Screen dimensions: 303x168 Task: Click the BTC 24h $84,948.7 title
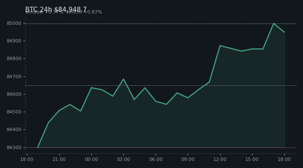56,9
